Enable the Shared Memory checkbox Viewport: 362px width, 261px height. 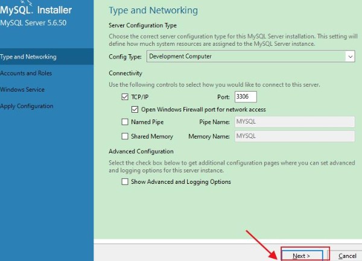(125, 136)
